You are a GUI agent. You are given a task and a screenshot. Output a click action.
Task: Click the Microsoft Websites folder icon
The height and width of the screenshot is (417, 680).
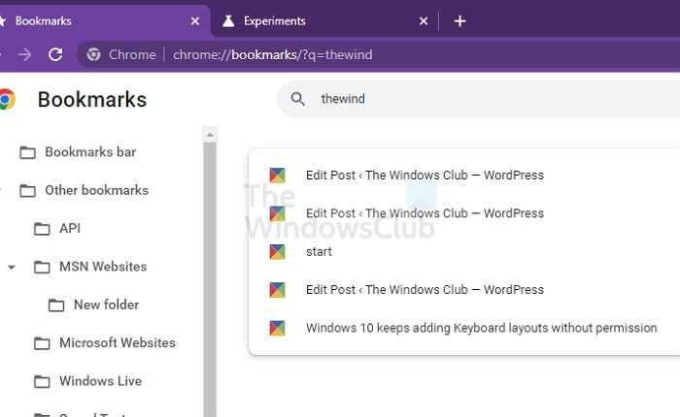click(x=42, y=343)
